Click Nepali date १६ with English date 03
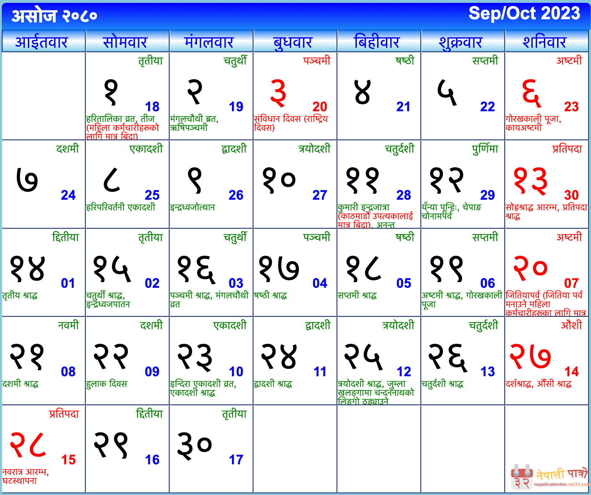The image size is (591, 495). click(197, 270)
